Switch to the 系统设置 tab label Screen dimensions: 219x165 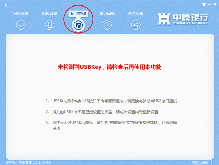coord(136,14)
